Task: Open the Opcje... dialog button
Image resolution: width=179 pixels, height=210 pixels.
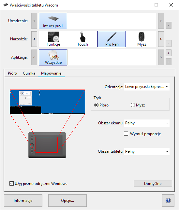Action: point(67,201)
